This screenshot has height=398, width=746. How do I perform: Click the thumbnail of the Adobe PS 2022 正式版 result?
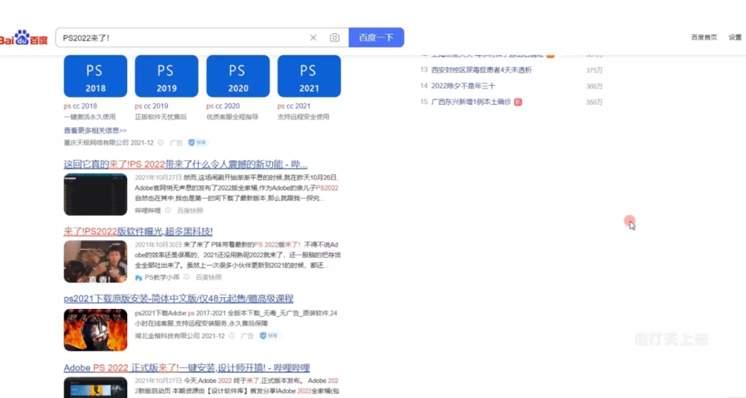[95, 388]
